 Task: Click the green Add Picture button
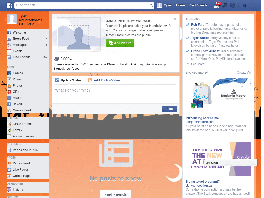[x=120, y=43]
